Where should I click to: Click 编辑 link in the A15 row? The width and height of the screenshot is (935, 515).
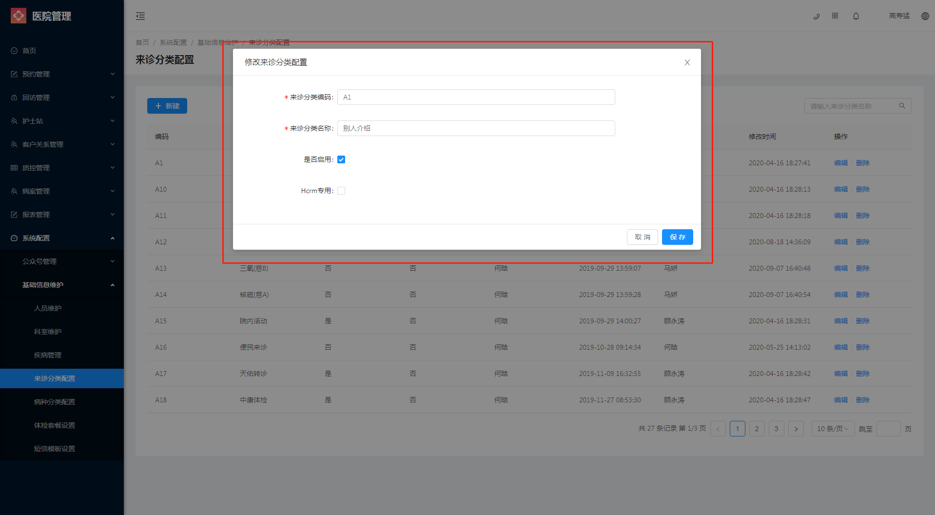pyautogui.click(x=840, y=321)
